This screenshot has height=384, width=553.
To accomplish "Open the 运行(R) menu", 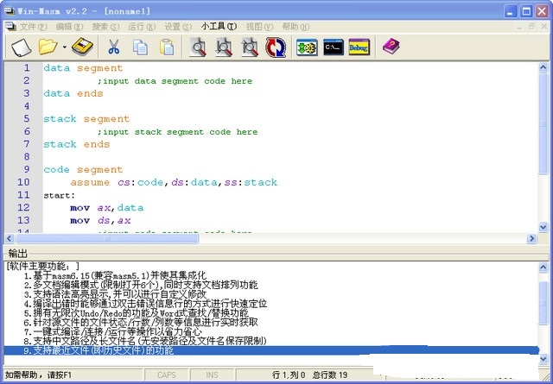I will [x=142, y=27].
